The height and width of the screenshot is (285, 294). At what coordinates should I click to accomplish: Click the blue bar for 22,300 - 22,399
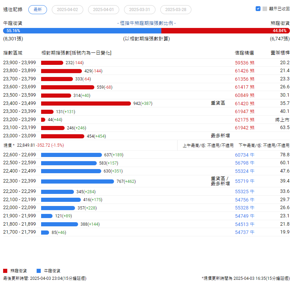point(77,181)
